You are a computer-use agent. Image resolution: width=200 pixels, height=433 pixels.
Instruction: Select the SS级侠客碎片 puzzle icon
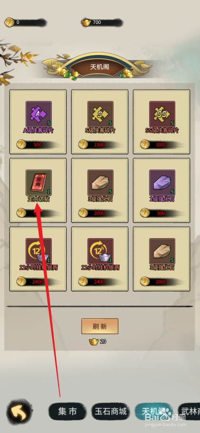[162, 114]
